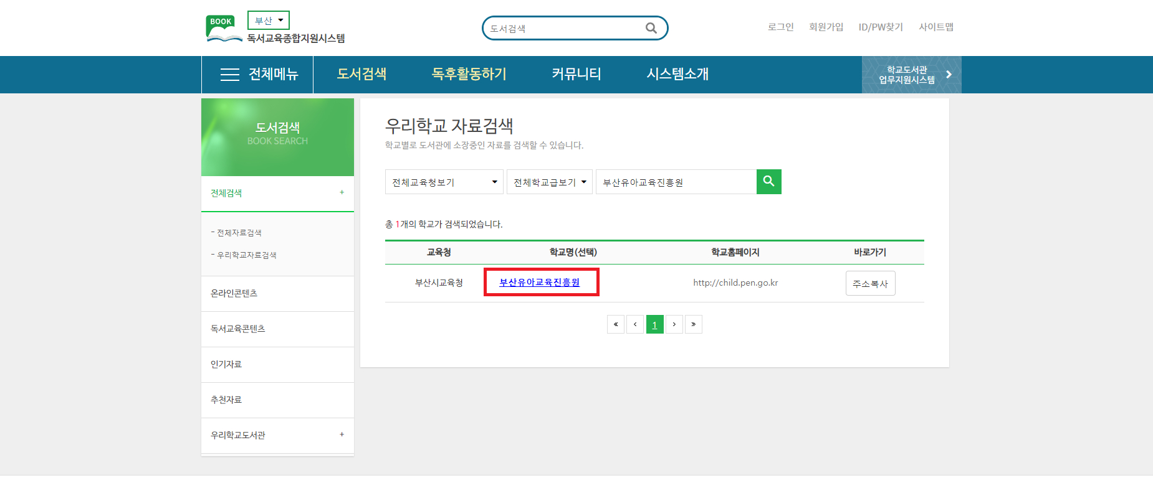
Task: Select 우리학교자료검색 in sidebar
Action: coord(247,255)
